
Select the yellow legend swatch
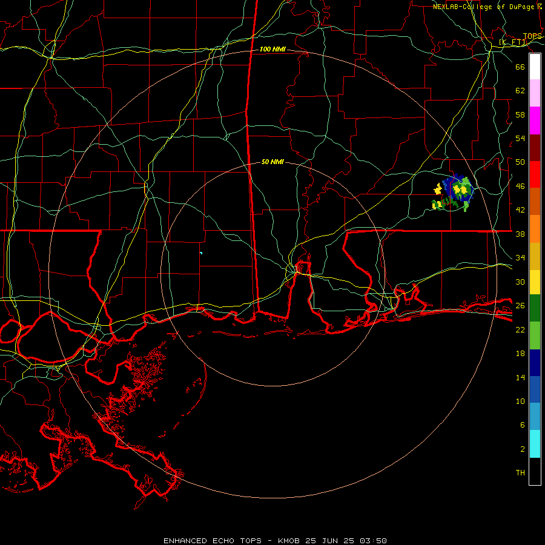[x=535, y=282]
